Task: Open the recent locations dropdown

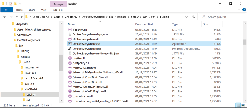Action: point(17,17)
